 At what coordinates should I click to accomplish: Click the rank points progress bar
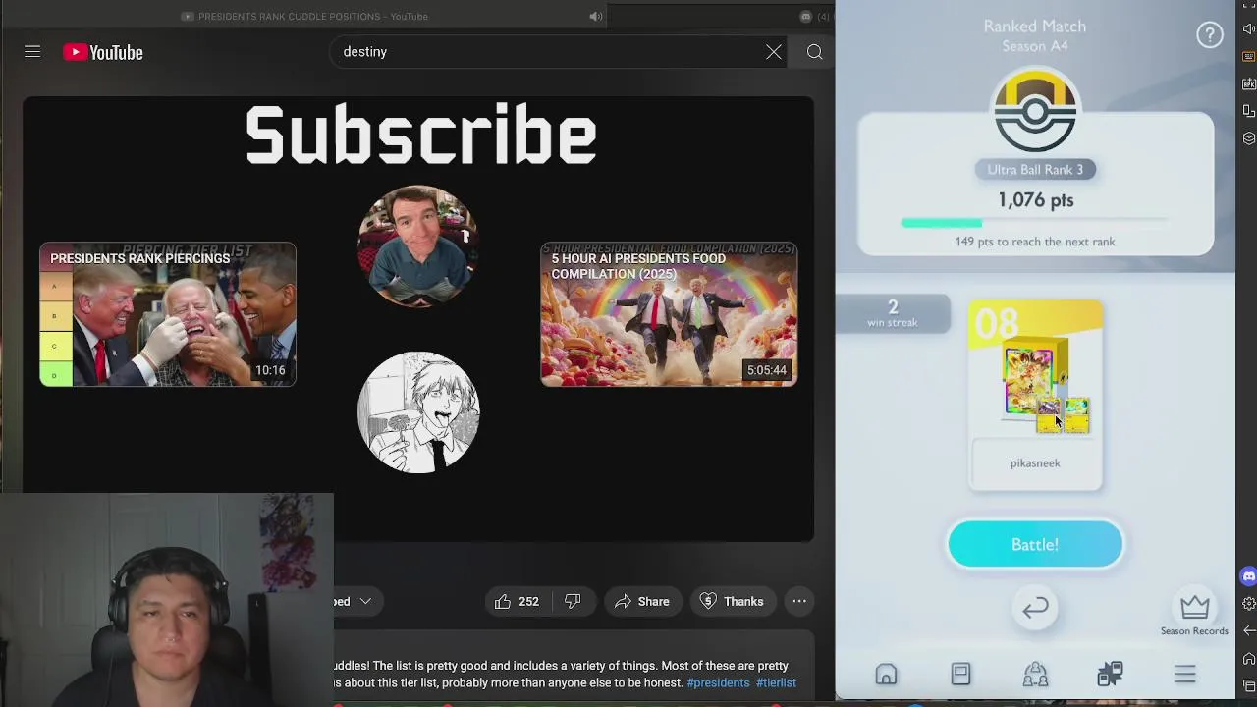(1035, 223)
